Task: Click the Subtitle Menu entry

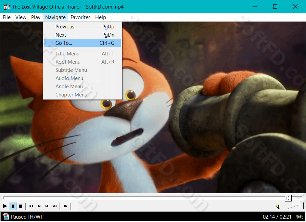Action: coord(82,70)
